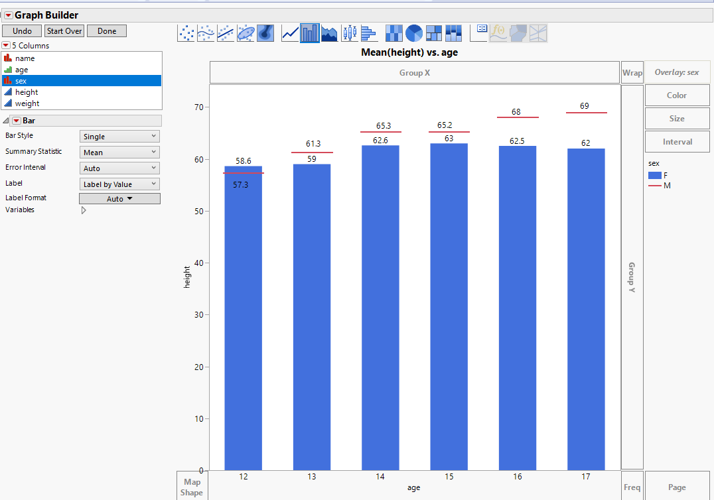The height and width of the screenshot is (500, 714).
Task: Open the Label Format Auto dropdown
Action: (119, 198)
